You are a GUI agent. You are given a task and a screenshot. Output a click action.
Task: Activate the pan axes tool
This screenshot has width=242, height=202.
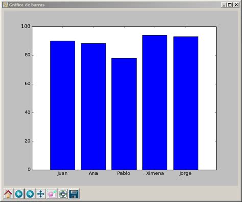(x=41, y=194)
